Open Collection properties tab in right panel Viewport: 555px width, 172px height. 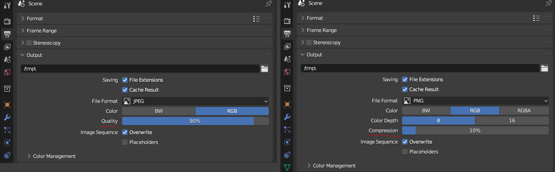click(x=287, y=88)
